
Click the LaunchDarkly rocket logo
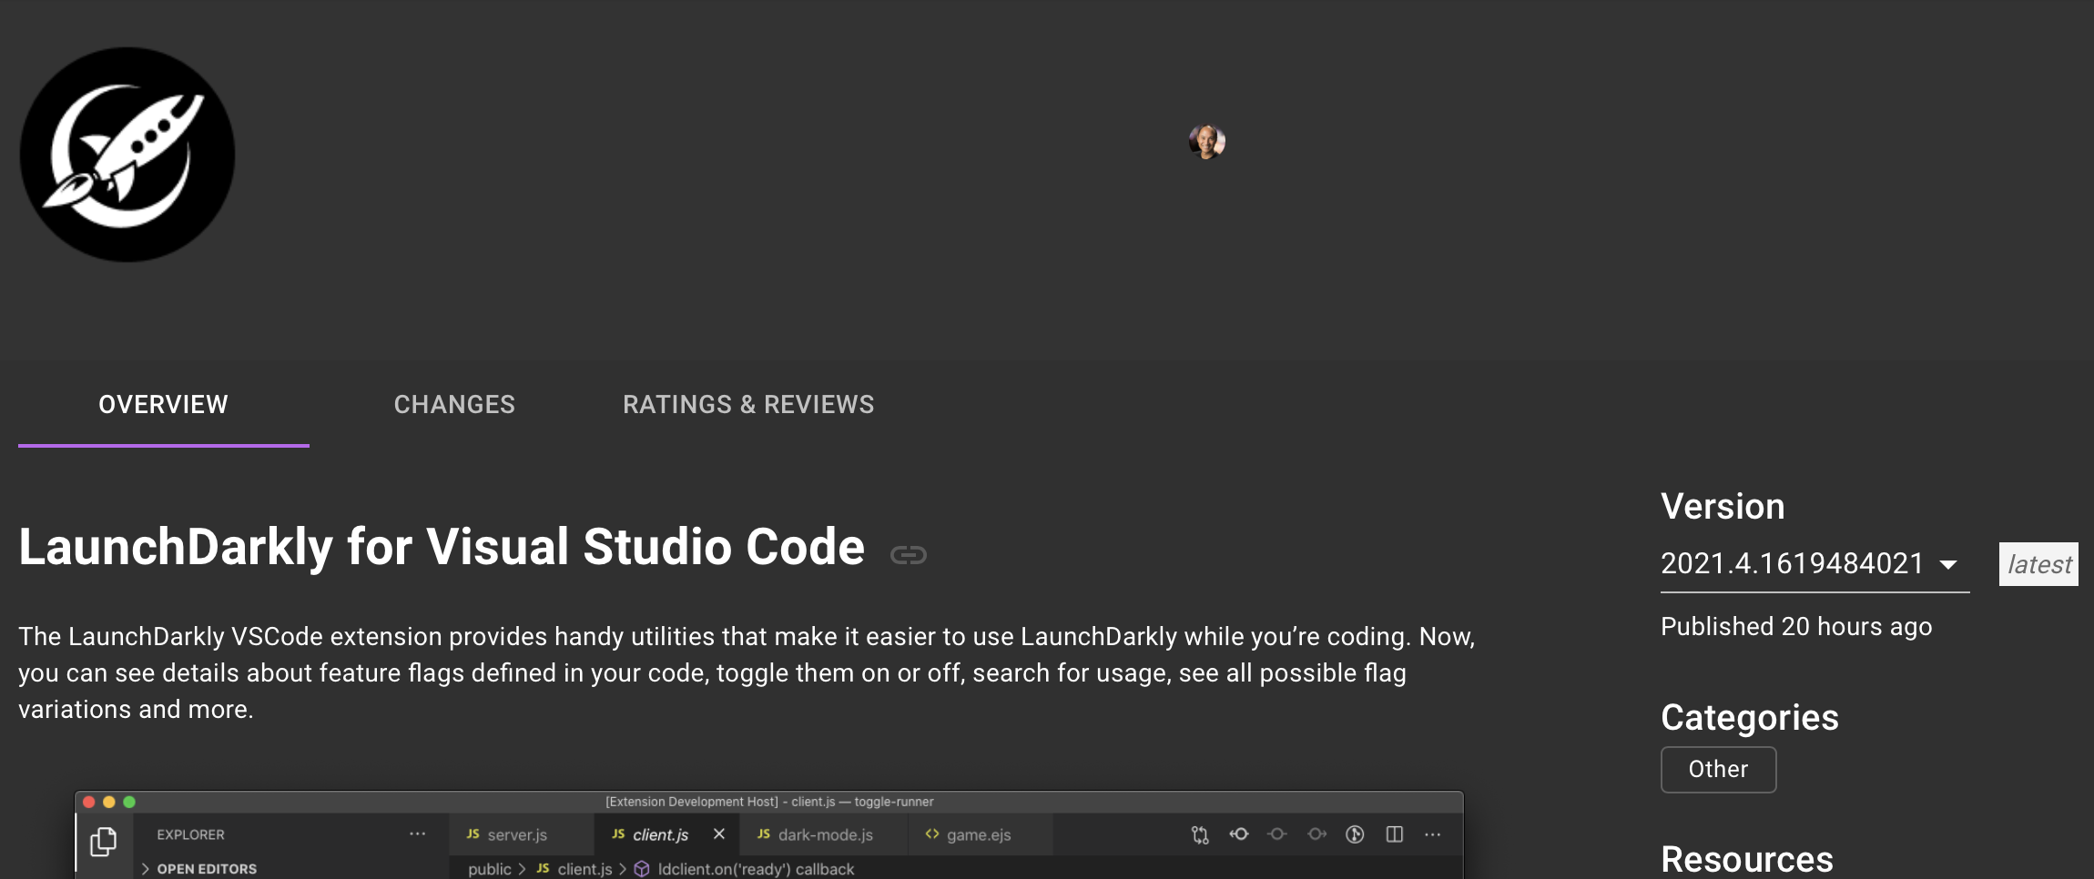pos(127,155)
